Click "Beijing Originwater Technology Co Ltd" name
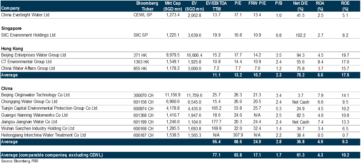The height and width of the screenshot is (164, 361). click(x=35, y=95)
